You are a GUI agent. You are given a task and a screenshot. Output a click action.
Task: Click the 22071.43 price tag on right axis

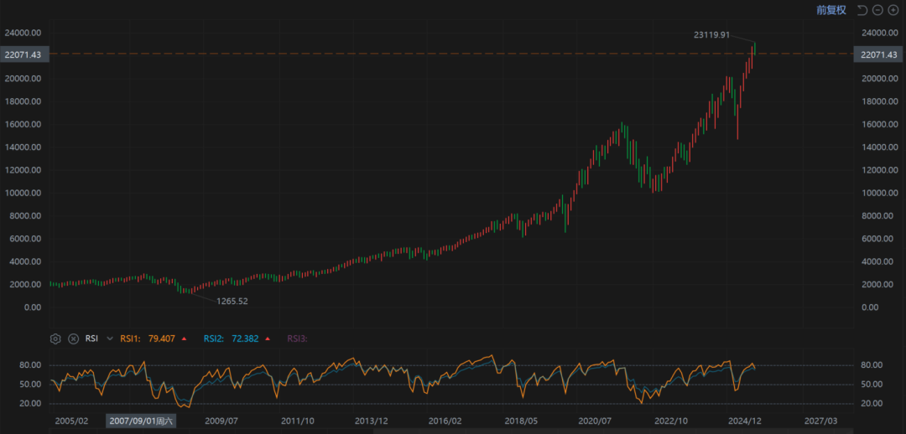878,54
